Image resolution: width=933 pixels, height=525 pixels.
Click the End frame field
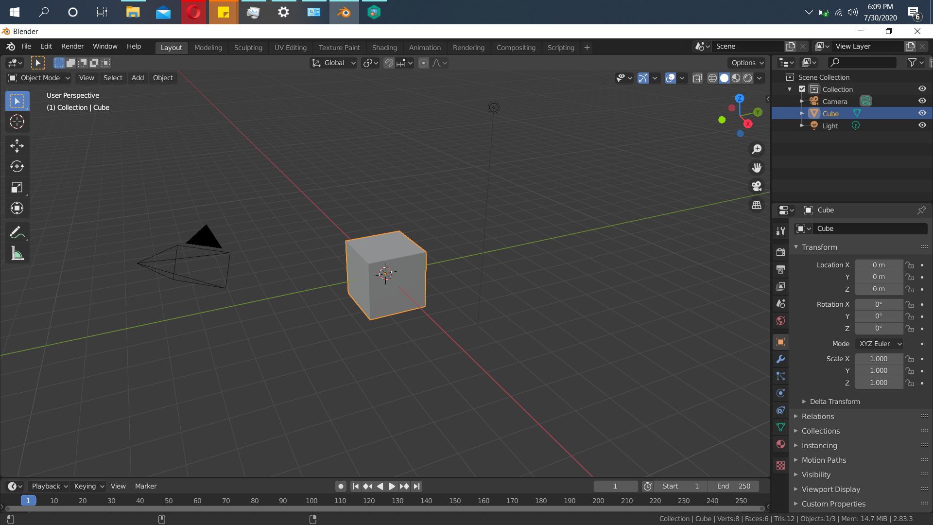(x=734, y=486)
